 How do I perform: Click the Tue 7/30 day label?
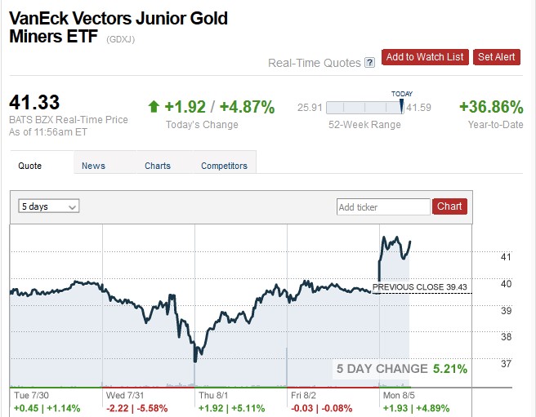tap(33, 395)
